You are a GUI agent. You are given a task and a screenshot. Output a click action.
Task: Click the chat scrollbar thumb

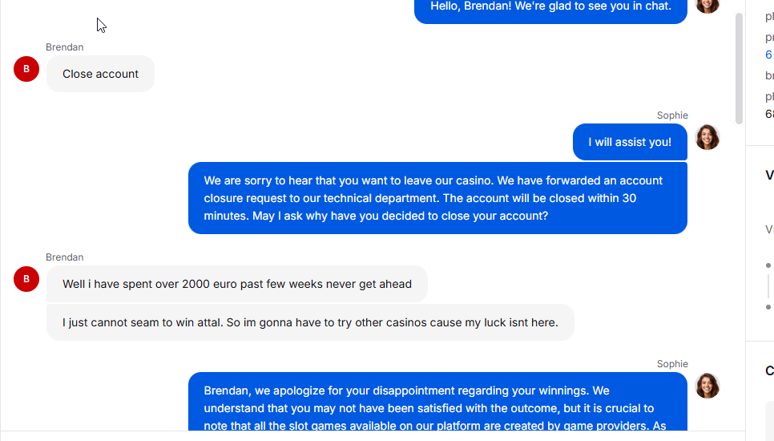coord(739,68)
